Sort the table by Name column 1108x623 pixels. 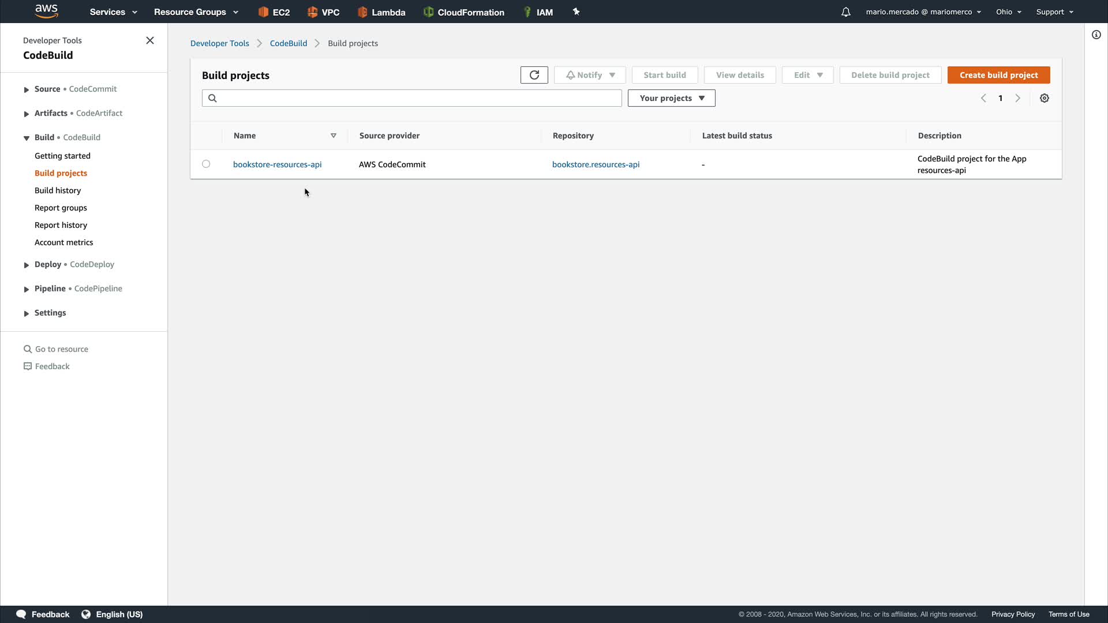pos(333,136)
